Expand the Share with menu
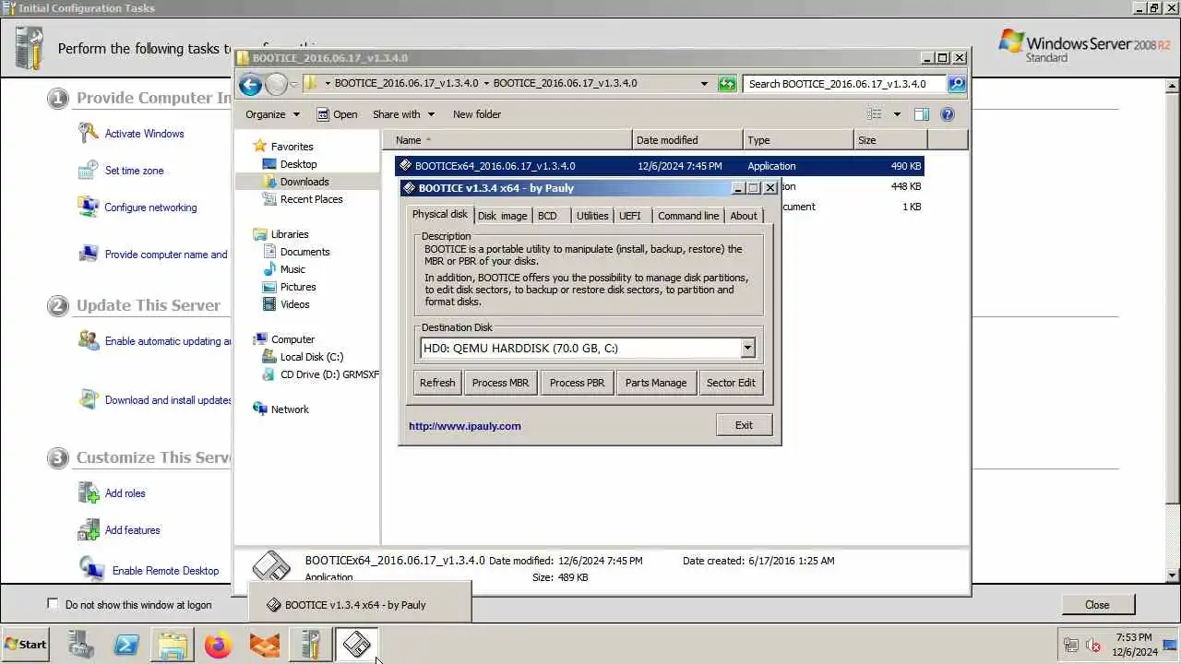This screenshot has width=1181, height=664. (403, 114)
